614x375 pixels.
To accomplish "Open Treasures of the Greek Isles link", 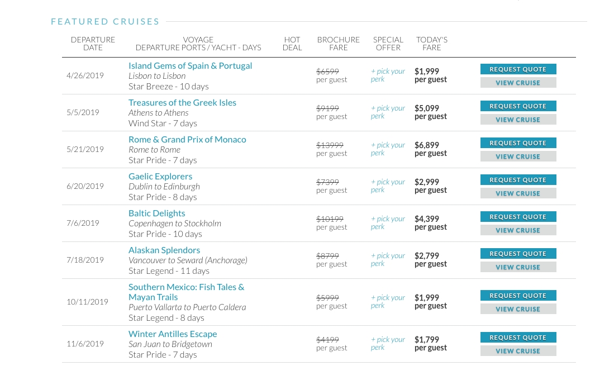I will [x=182, y=103].
